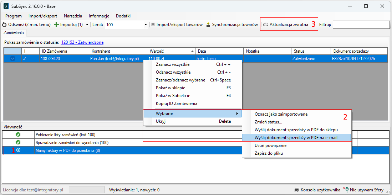Select Mamy faktury w PDF do przesłania (8)
392x196 pixels.
point(195,150)
